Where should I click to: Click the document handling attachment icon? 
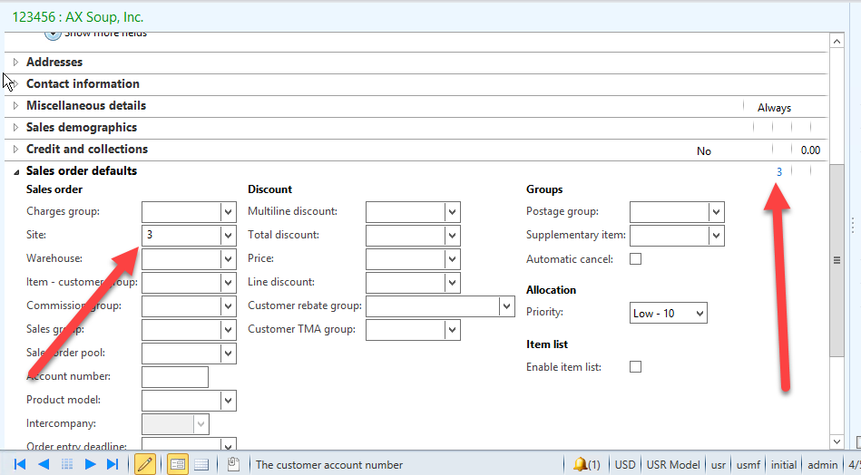point(233,464)
